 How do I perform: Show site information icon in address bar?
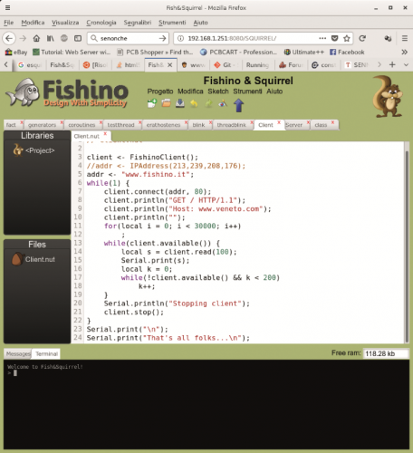180,38
